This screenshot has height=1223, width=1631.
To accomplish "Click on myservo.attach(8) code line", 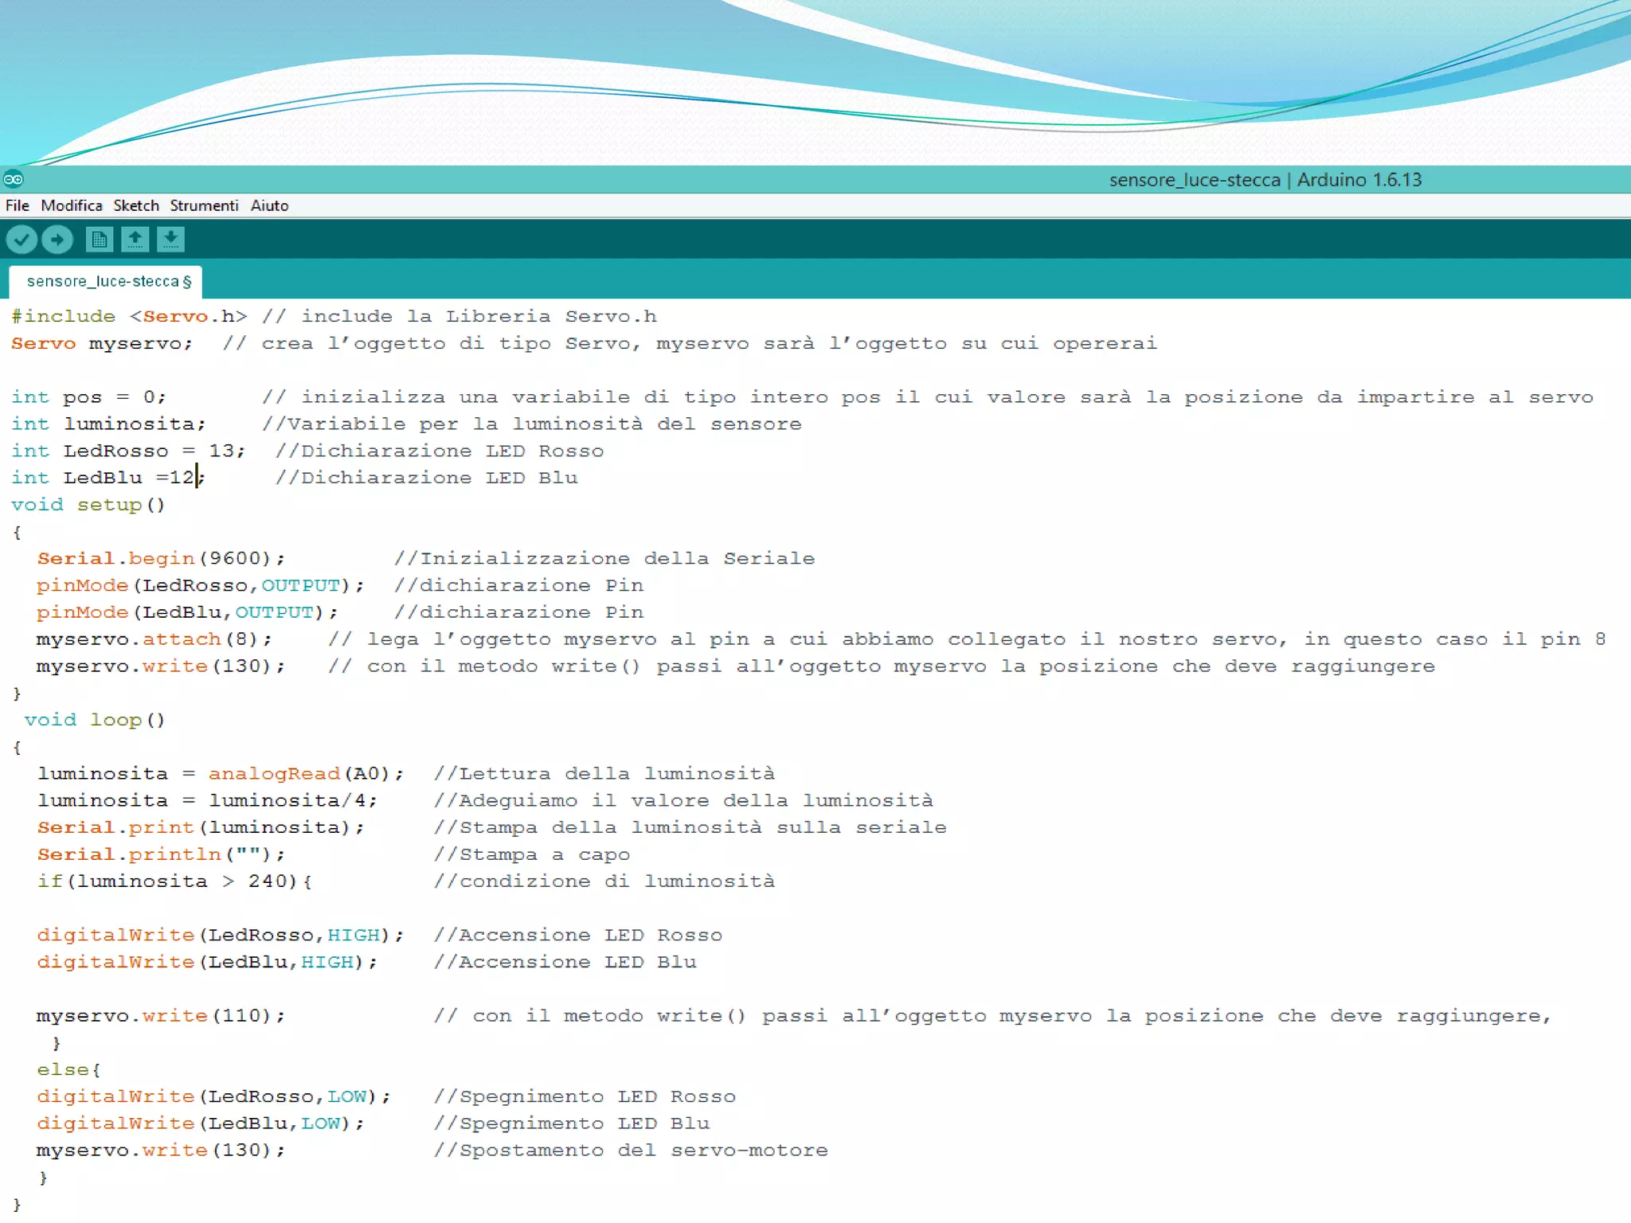I will click(x=153, y=639).
